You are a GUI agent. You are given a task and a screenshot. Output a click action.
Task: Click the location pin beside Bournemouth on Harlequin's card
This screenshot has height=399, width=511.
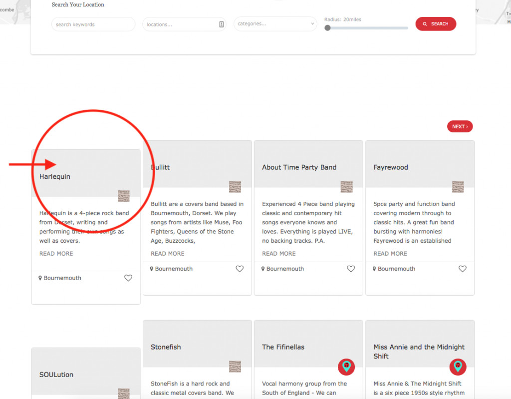[40, 278]
